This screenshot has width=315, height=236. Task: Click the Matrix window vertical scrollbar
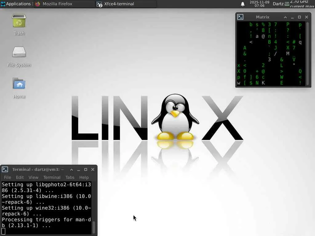tap(307, 54)
